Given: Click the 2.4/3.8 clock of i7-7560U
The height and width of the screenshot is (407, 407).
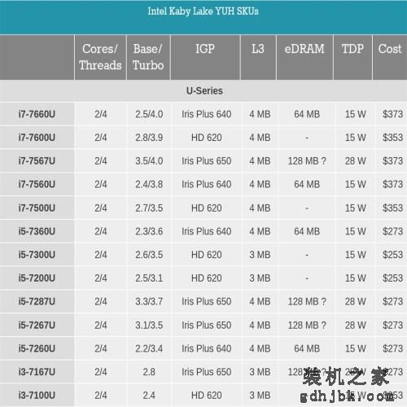Looking at the screenshot, I should pos(149,184).
